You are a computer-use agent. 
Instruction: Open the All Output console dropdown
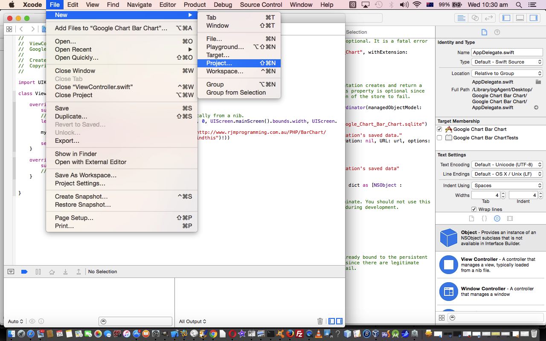pos(193,321)
